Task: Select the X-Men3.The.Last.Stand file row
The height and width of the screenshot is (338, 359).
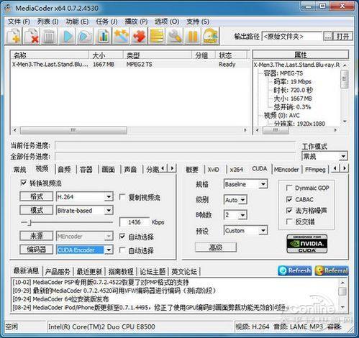Action: pos(129,64)
